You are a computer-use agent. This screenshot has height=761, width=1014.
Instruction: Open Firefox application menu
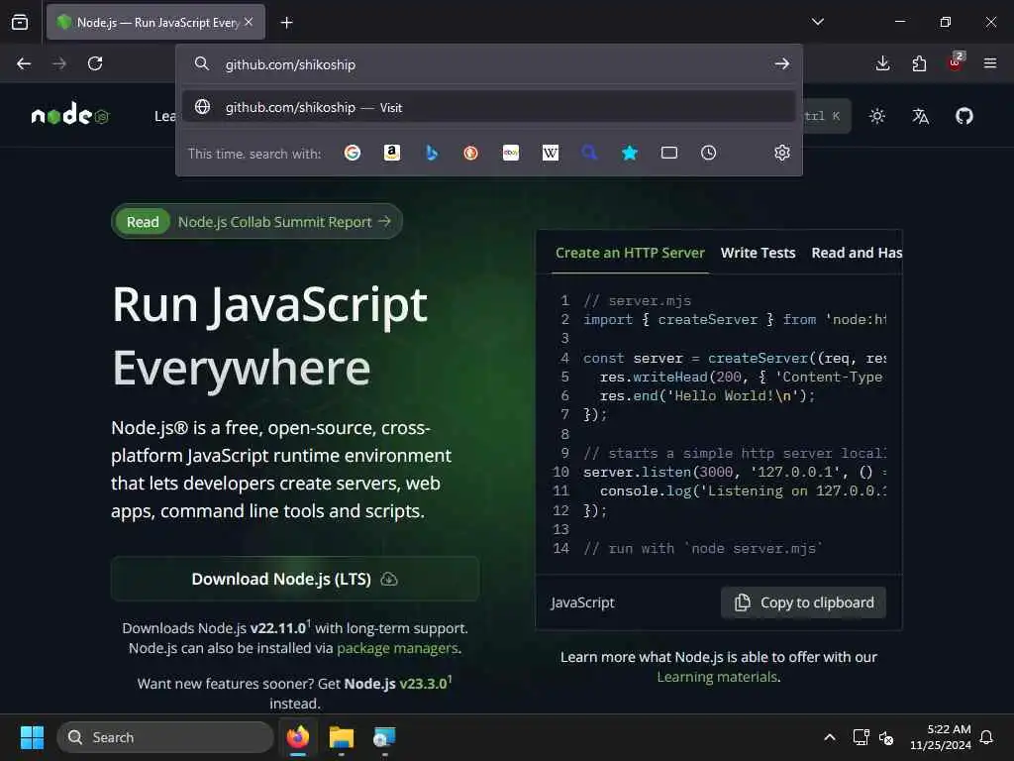point(990,63)
